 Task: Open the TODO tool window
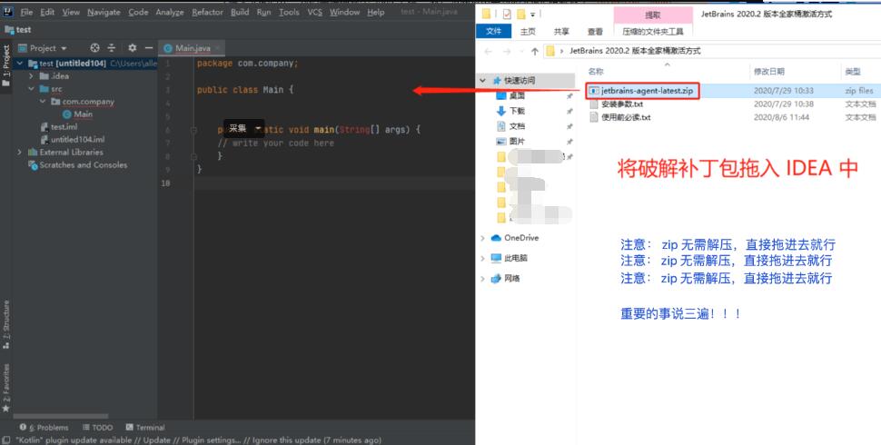tap(98, 428)
